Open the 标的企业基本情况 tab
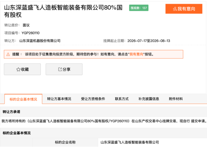 point(23,99)
